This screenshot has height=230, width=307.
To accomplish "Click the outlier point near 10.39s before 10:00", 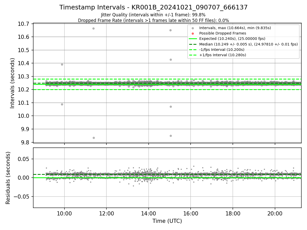I will coord(62,64).
